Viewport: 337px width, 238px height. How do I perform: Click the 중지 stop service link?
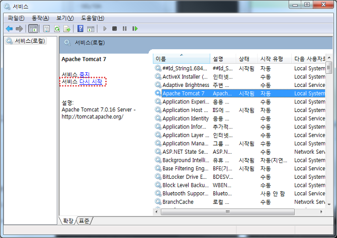pos(85,74)
